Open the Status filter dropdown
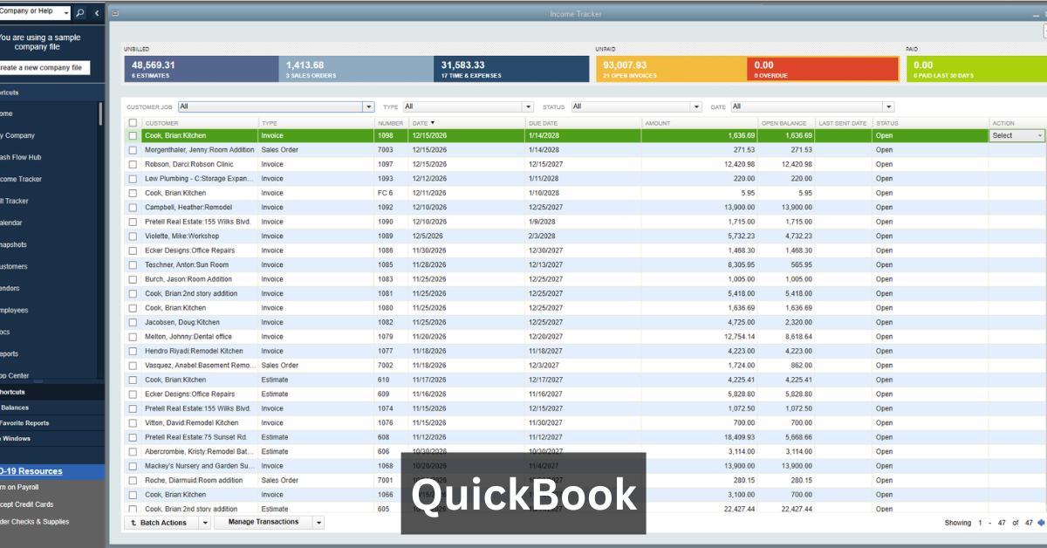 [696, 106]
